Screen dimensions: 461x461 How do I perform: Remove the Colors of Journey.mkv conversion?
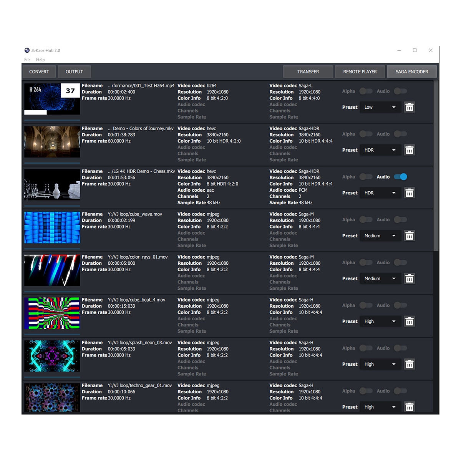410,150
